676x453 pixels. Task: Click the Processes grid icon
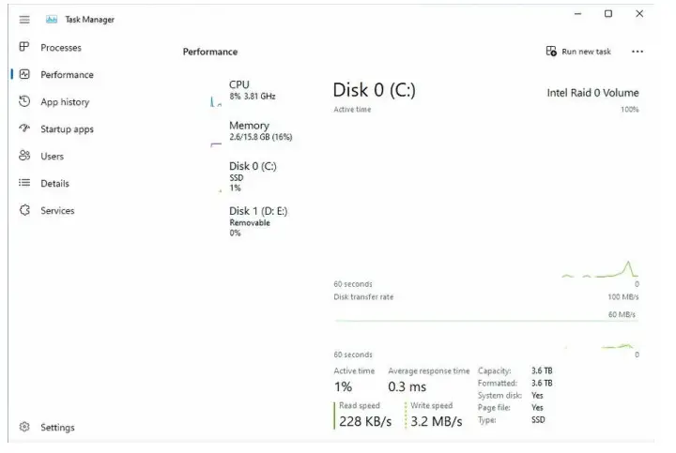[24, 48]
